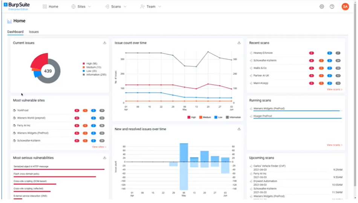Switch to the Issues tab
This screenshot has width=358, height=203.
pos(34,32)
